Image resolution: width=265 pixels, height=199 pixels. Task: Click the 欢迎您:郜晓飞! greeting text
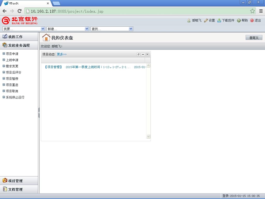[x=51, y=46]
